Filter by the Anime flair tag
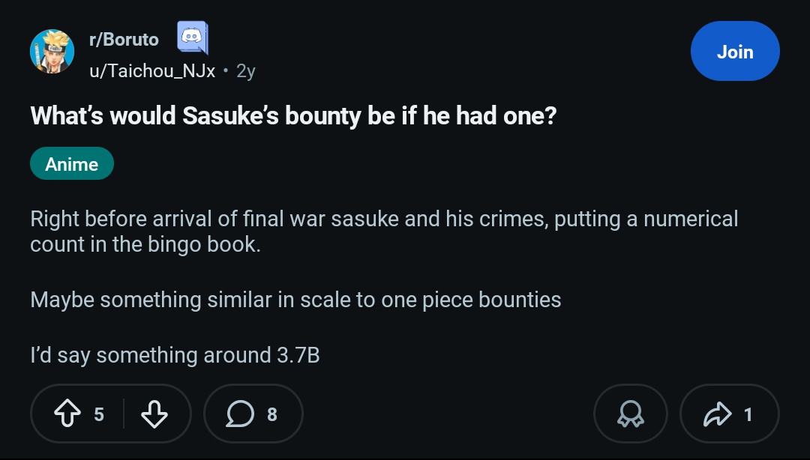810x460 pixels. point(72,164)
